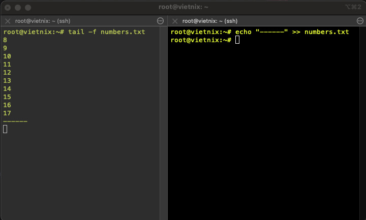Select the left pane title 'root@vietnix: ~ (ssh)'
This screenshot has height=220, width=366.
click(x=43, y=21)
